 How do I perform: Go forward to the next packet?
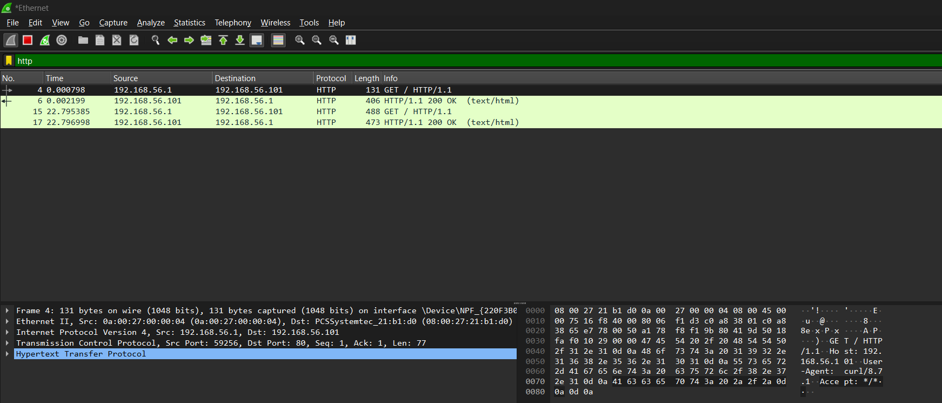click(189, 40)
